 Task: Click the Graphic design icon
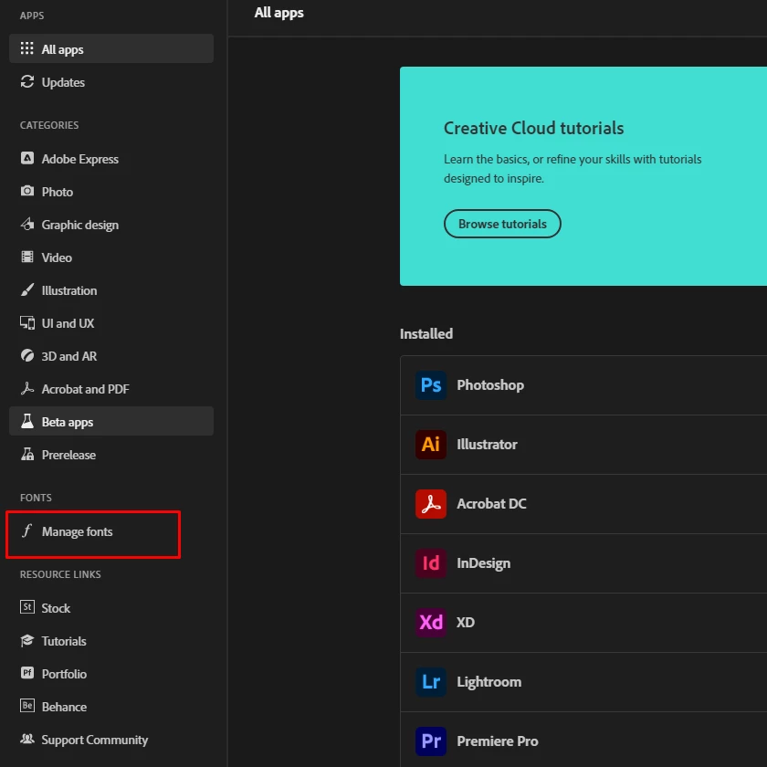pos(27,224)
